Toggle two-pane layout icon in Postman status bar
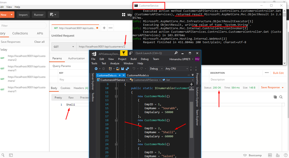The width and height of the screenshot is (289, 158). point(270,155)
